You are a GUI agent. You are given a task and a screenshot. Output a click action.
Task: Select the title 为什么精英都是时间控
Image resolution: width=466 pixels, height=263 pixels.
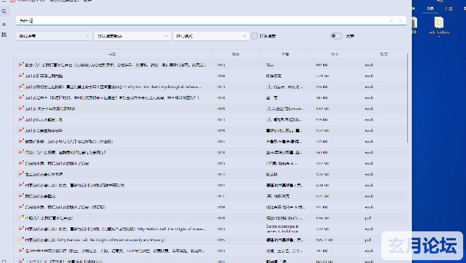pyautogui.click(x=44, y=76)
